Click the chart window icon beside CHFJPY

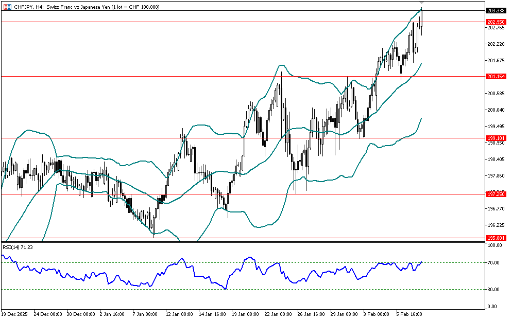pyautogui.click(x=6, y=7)
